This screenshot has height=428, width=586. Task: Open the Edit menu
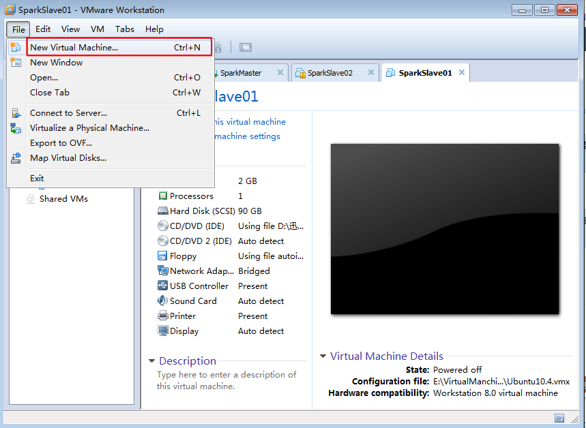click(x=43, y=29)
